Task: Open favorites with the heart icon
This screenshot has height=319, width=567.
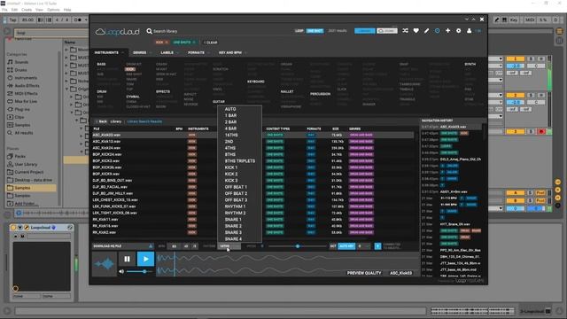Action: 416,31
